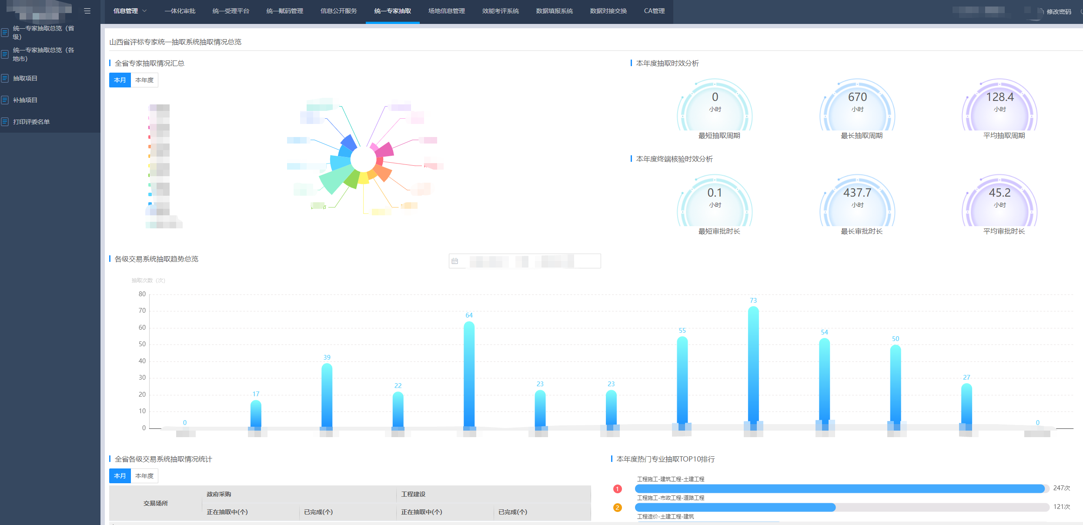Click calendar icon in date range picker
The image size is (1083, 525).
tap(455, 261)
